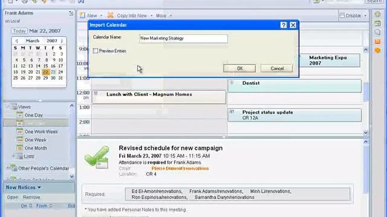Click the Lunch with Client entry icon
The width and height of the screenshot is (387, 217).
(96, 94)
